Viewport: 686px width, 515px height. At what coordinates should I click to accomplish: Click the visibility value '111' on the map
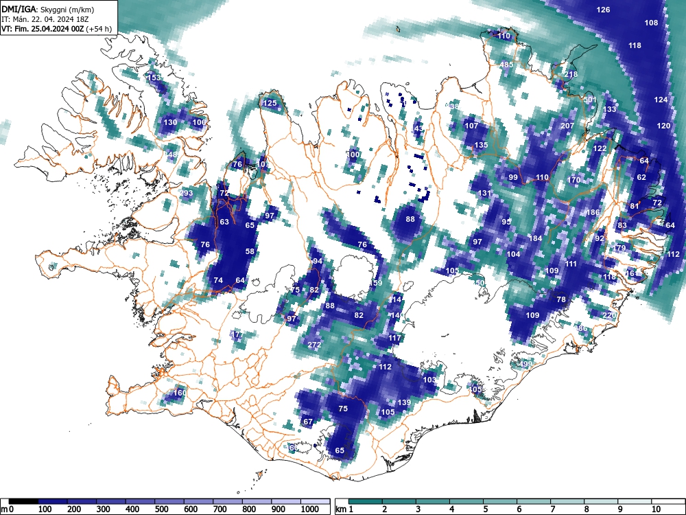(571, 264)
